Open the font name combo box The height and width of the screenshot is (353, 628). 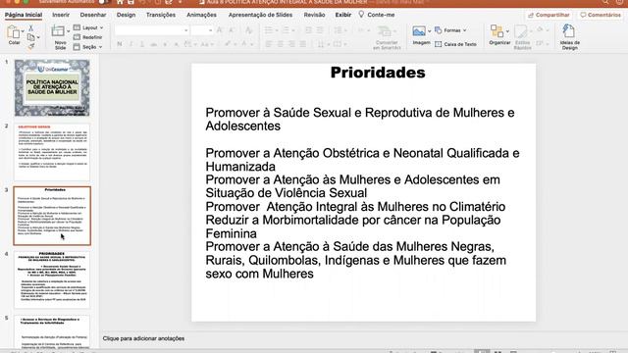click(x=152, y=30)
